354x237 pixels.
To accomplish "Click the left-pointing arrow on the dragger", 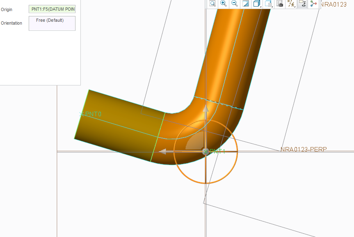I will point(163,152).
